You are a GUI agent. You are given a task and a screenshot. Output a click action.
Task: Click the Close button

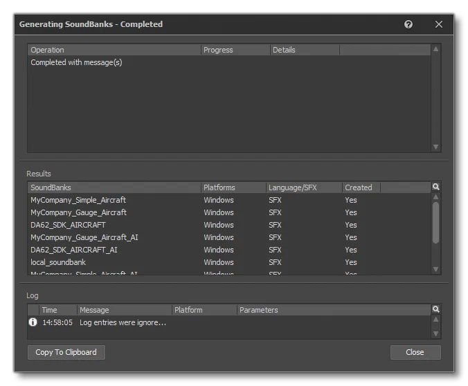tap(415, 352)
